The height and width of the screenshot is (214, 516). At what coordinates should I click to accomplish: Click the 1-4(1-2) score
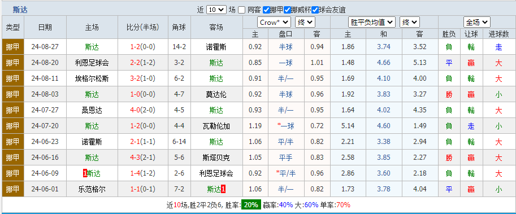click(x=142, y=173)
